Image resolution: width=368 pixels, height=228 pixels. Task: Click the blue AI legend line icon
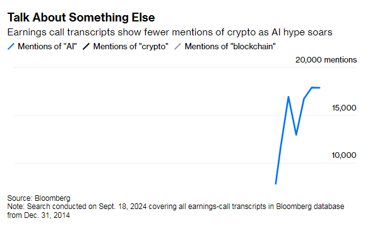point(11,47)
